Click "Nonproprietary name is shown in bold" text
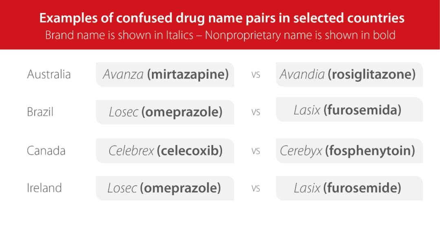 pyautogui.click(x=300, y=35)
